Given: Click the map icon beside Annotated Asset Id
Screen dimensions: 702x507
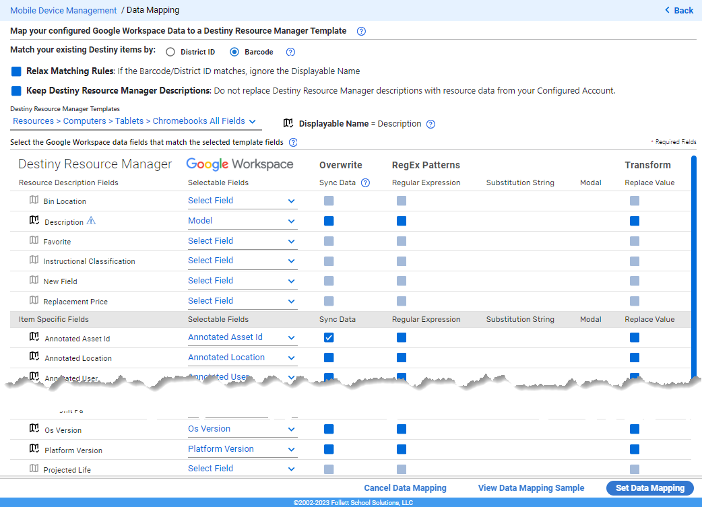Looking at the screenshot, I should [x=34, y=337].
